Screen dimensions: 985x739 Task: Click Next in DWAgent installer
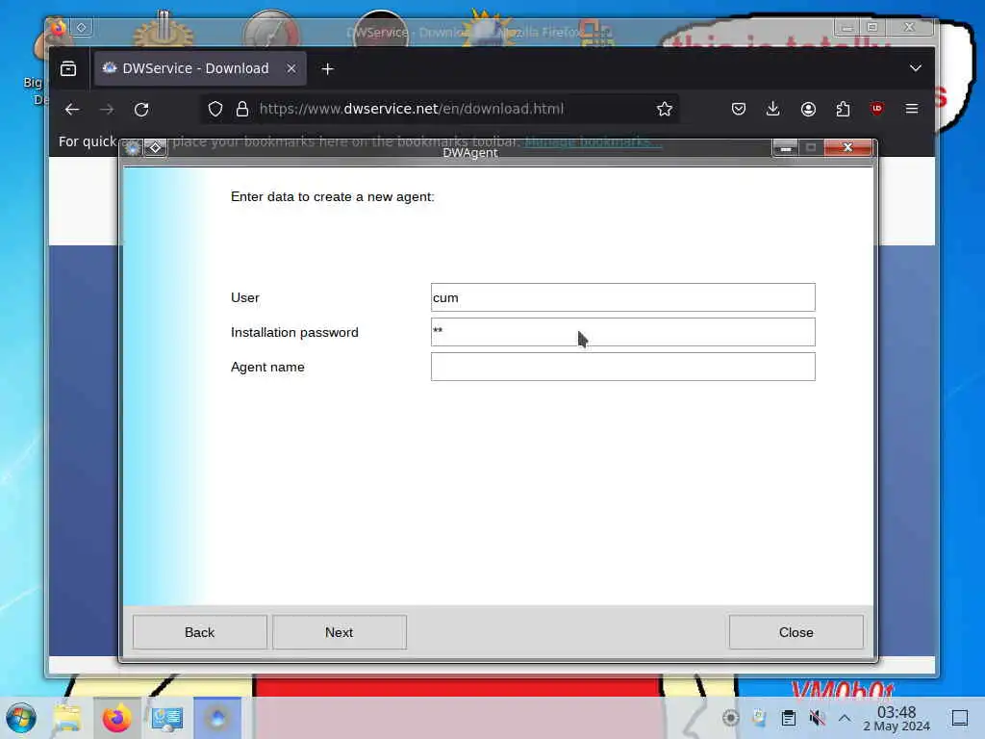pyautogui.click(x=340, y=632)
